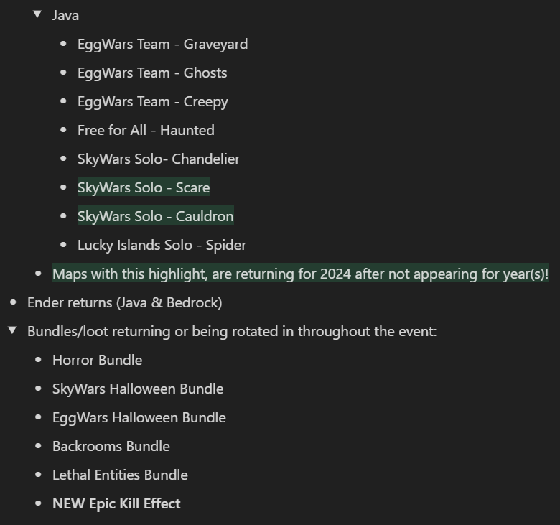Click EggWars Team - Creepy entry
Viewport: 560px width, 525px height.
pyautogui.click(x=152, y=102)
